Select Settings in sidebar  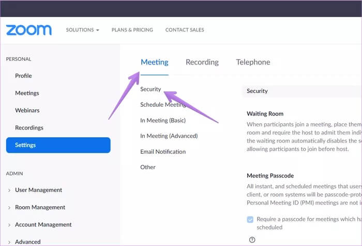pos(58,145)
